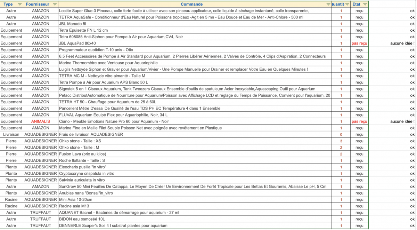Click 'aucune idée !' in the JBL AquaPad row
The image size is (417, 230).
[402, 43]
